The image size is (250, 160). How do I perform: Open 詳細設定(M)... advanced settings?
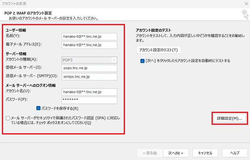pyautogui.click(x=230, y=119)
